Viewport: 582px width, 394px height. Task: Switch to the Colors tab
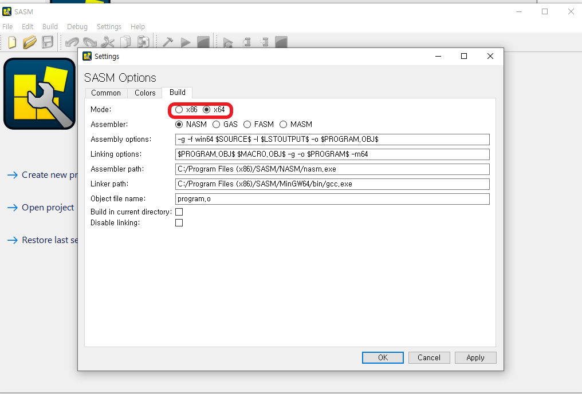click(x=145, y=93)
